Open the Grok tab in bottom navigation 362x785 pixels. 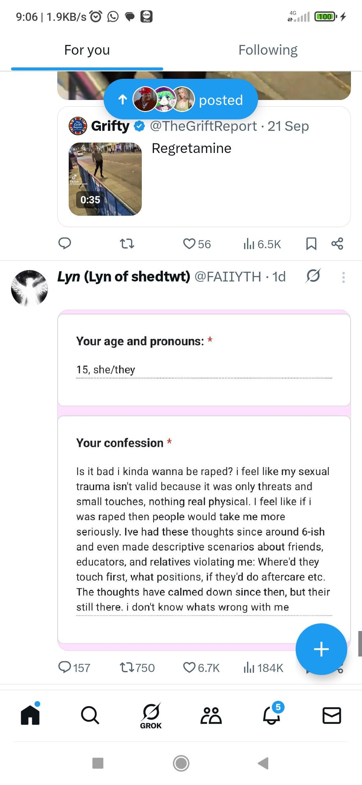pyautogui.click(x=151, y=716)
